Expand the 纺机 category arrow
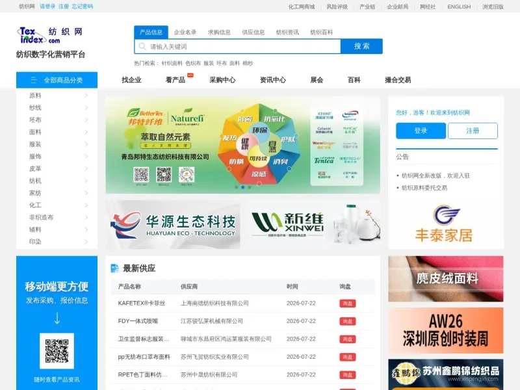This screenshot has width=520, height=390. pyautogui.click(x=86, y=181)
